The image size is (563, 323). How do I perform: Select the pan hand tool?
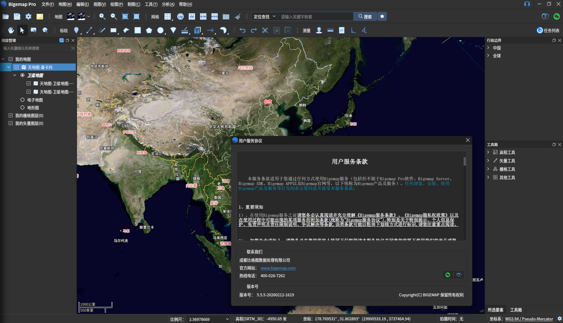click(11, 30)
